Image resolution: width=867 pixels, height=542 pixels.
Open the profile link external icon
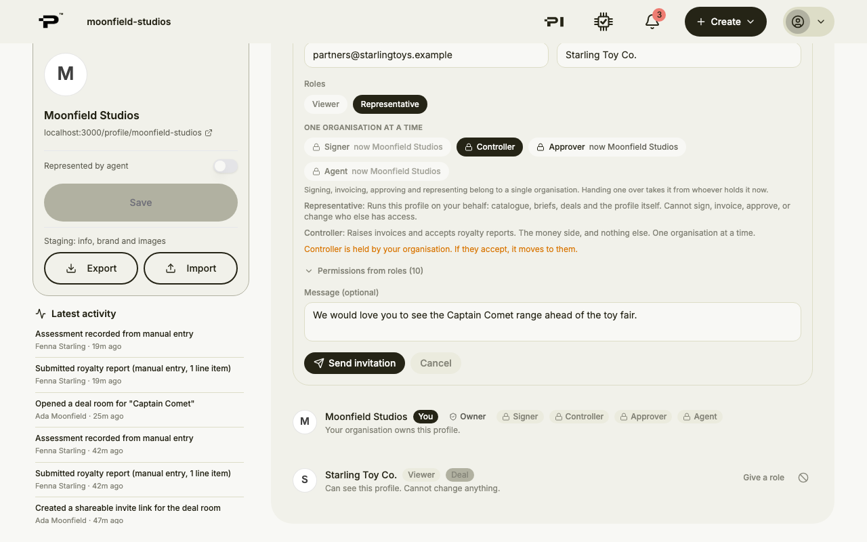[x=209, y=133]
